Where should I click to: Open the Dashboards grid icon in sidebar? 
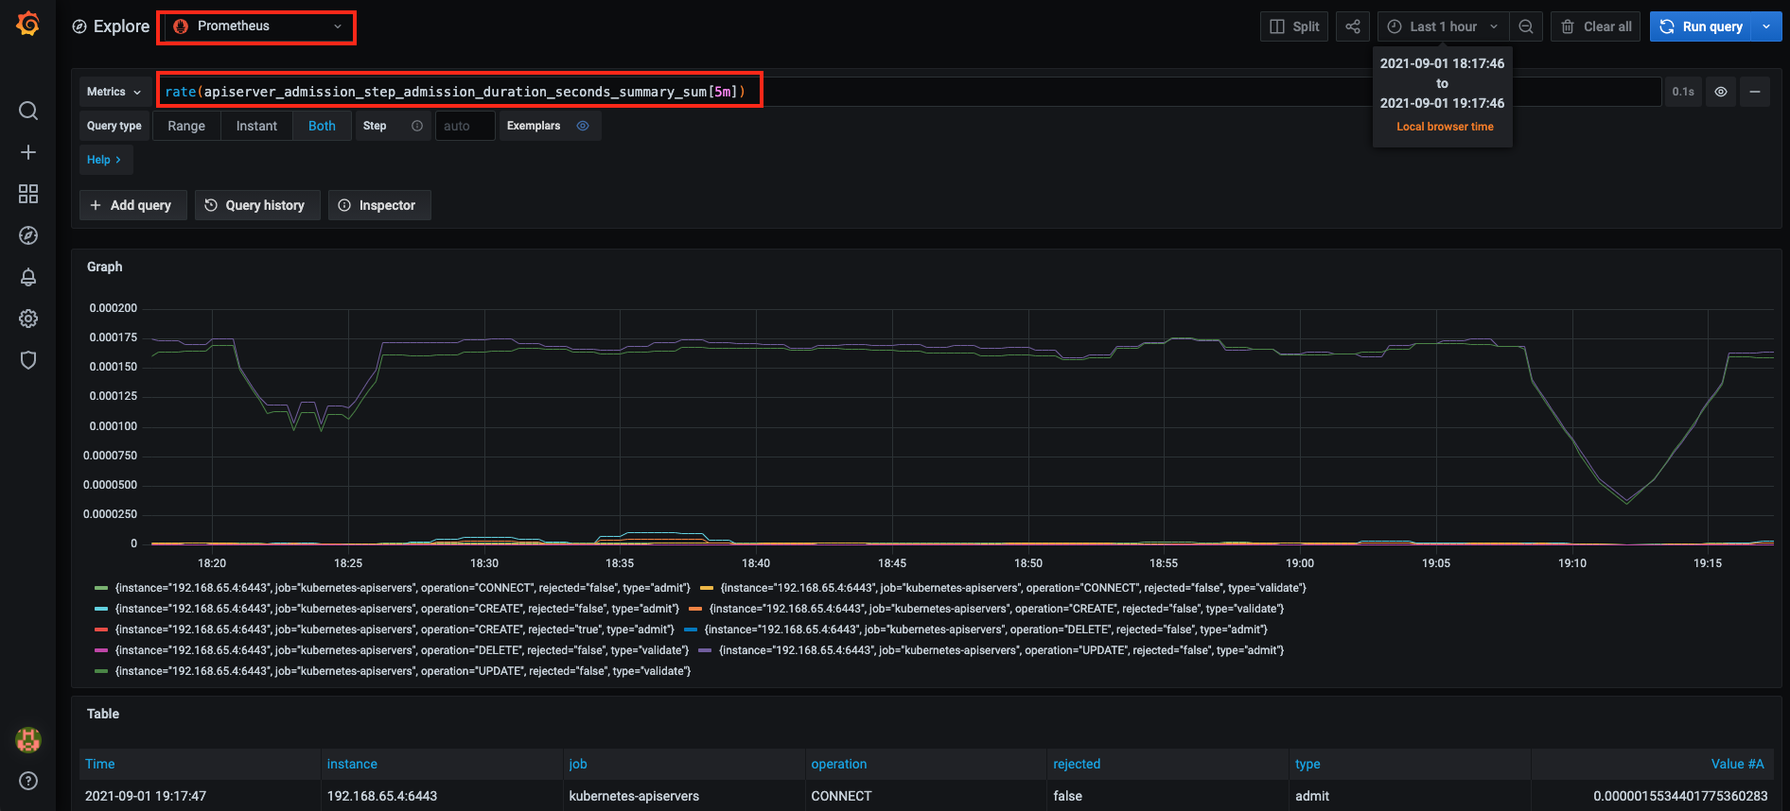28,194
